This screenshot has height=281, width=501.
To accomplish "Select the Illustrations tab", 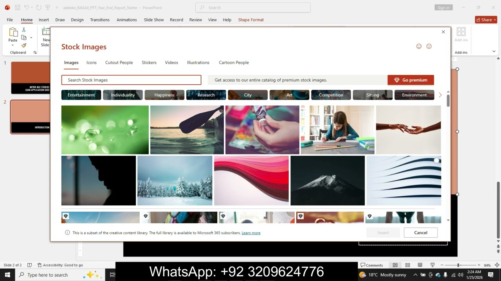I will (198, 62).
